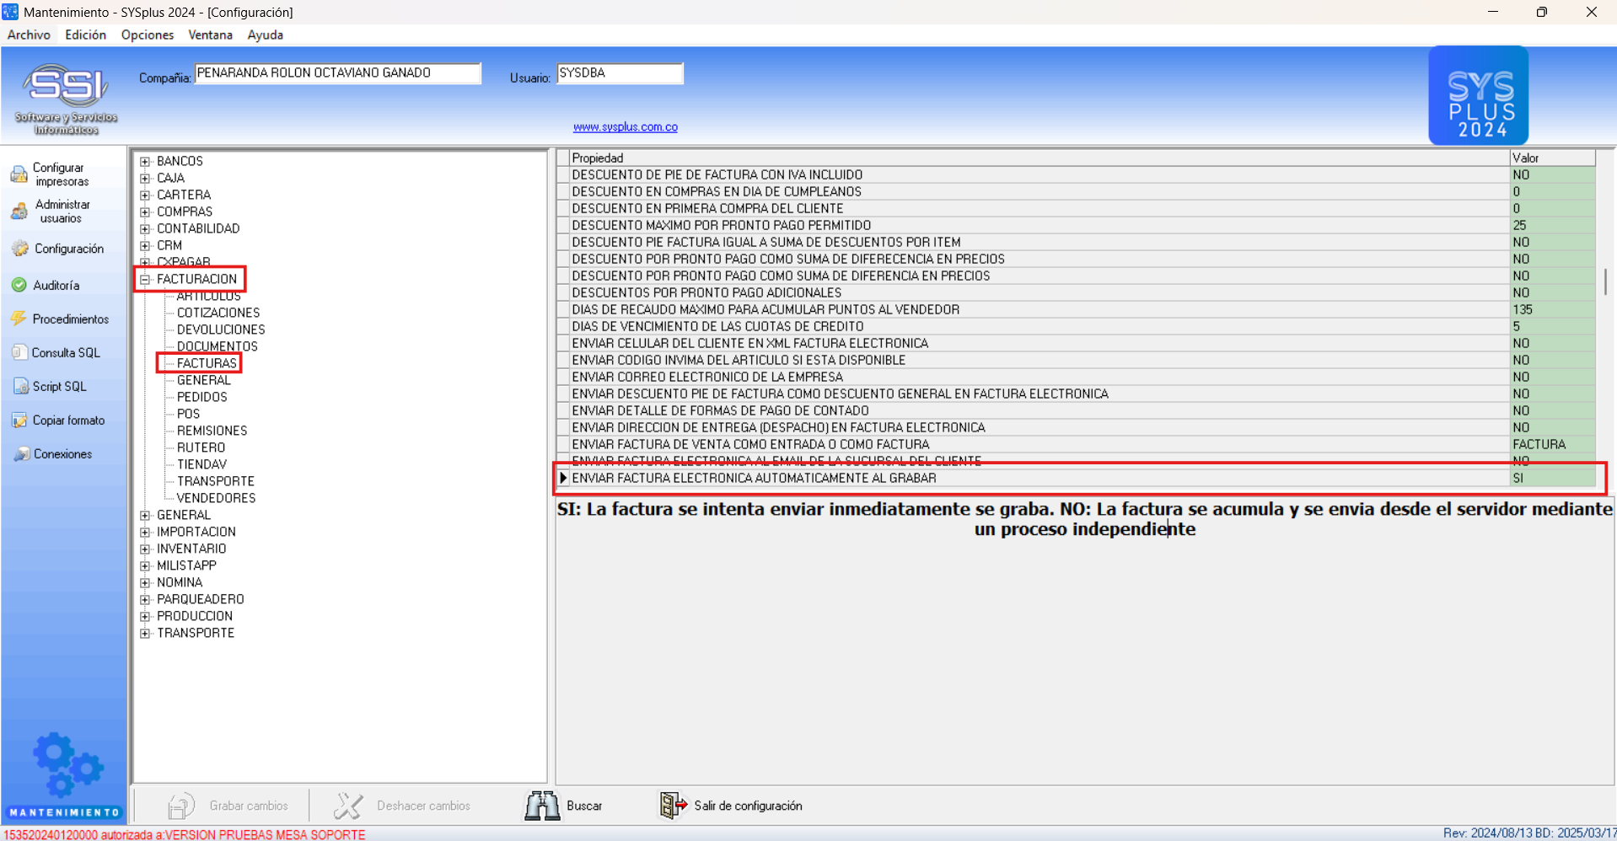Open the Edición menu
This screenshot has width=1617, height=841.
pos(86,35)
